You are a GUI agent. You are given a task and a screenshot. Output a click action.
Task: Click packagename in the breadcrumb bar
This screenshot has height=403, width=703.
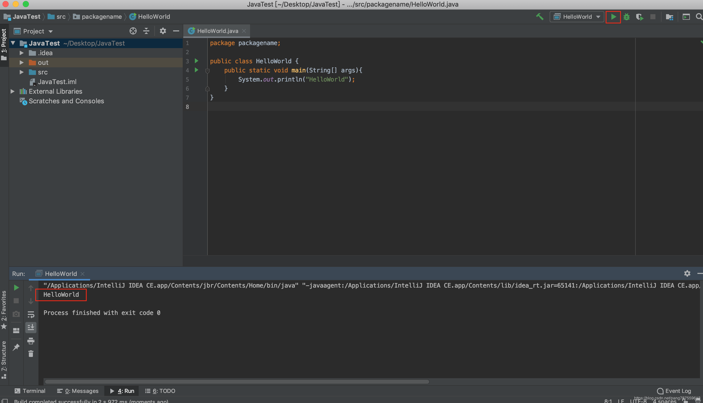101,17
